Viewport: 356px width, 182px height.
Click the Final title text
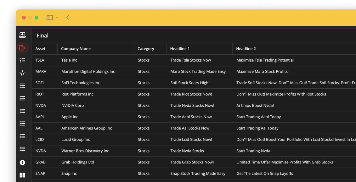pyautogui.click(x=42, y=36)
